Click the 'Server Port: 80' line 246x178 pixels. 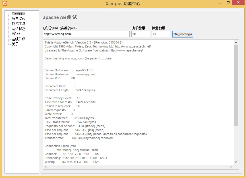point(60,78)
